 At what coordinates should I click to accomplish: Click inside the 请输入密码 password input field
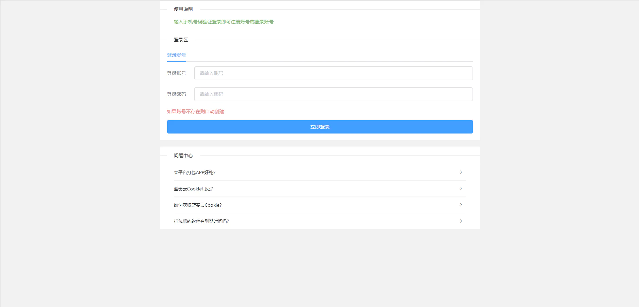(x=333, y=94)
